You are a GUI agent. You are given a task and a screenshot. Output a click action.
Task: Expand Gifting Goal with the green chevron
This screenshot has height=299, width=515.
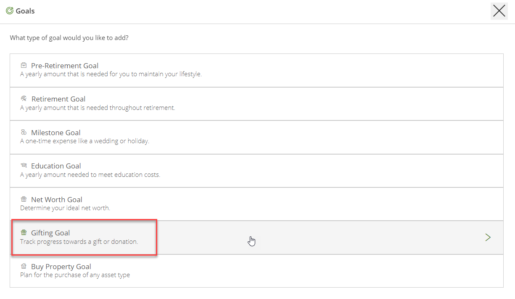tap(488, 238)
